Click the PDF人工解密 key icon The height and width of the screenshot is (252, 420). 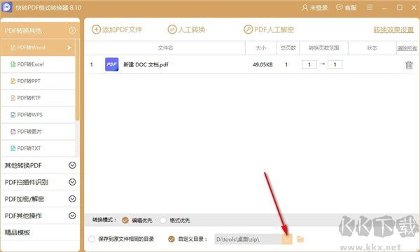point(248,29)
